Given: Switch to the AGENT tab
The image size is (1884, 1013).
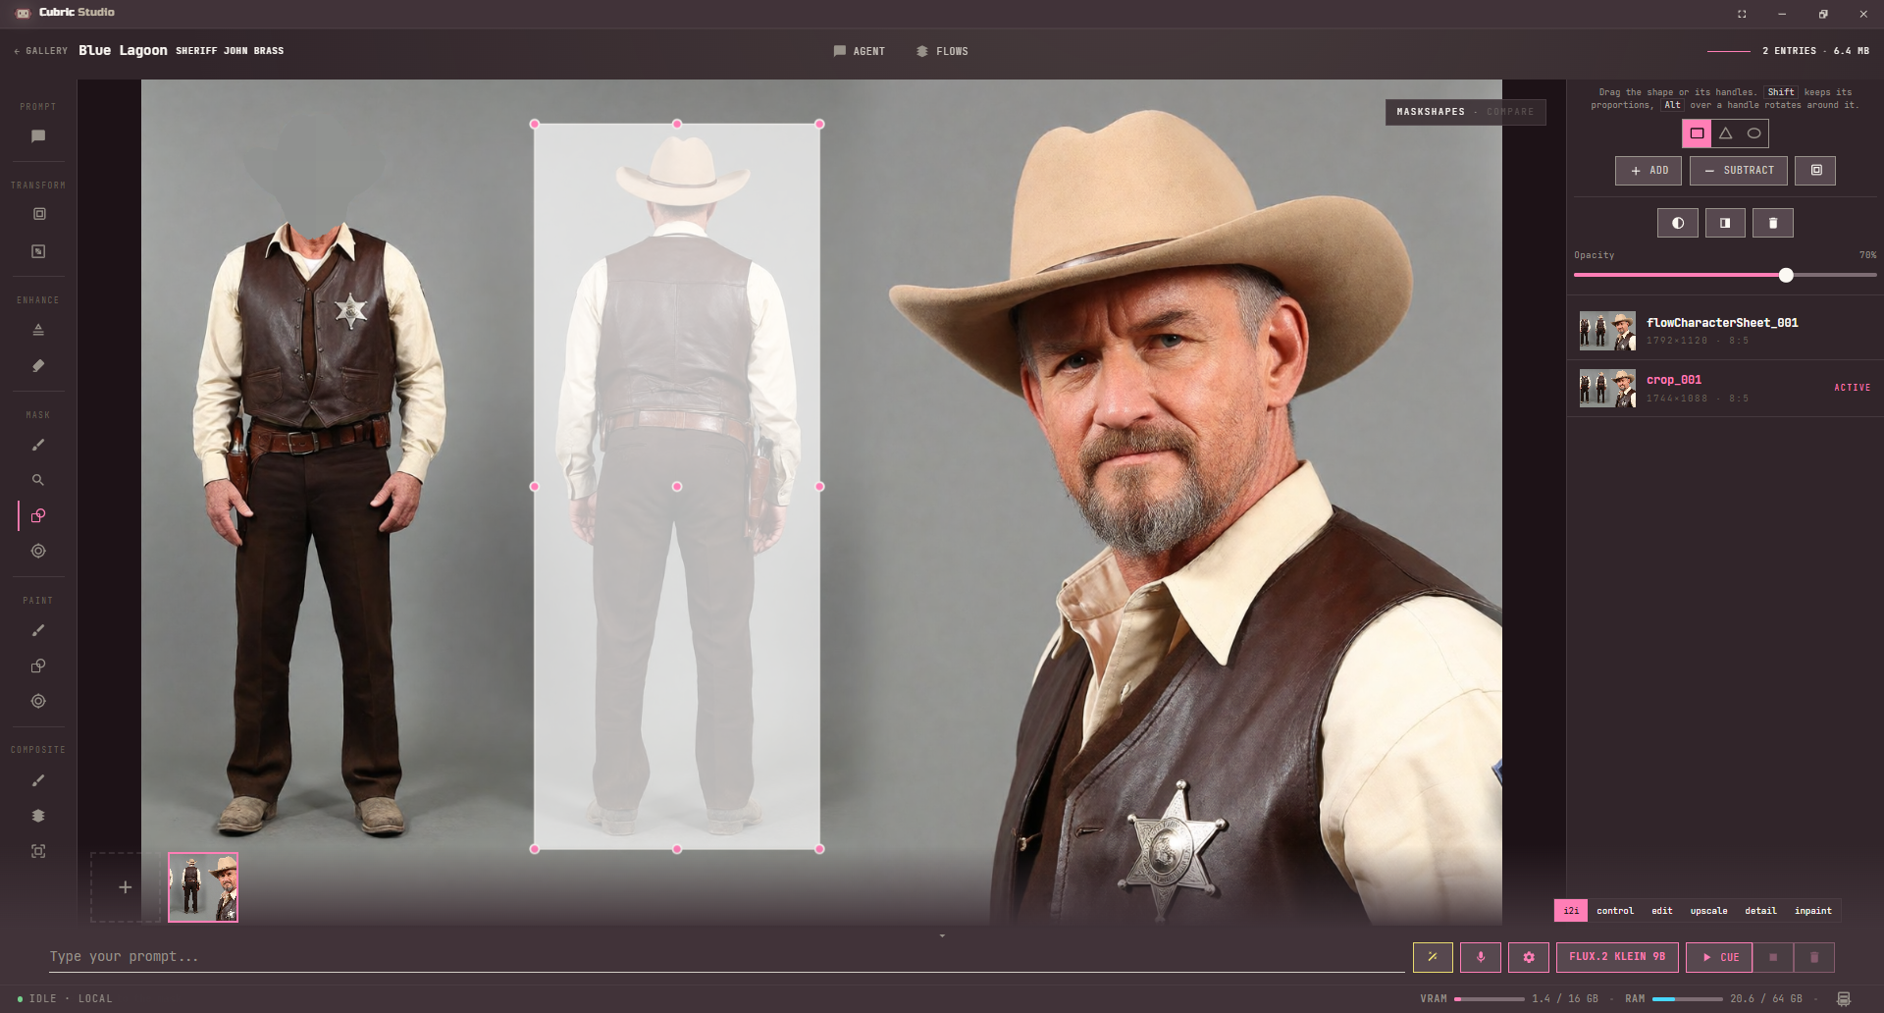Looking at the screenshot, I should [860, 51].
